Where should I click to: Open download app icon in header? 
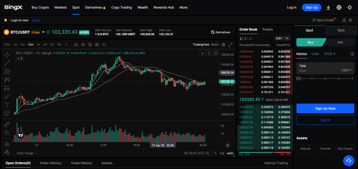[328, 8]
